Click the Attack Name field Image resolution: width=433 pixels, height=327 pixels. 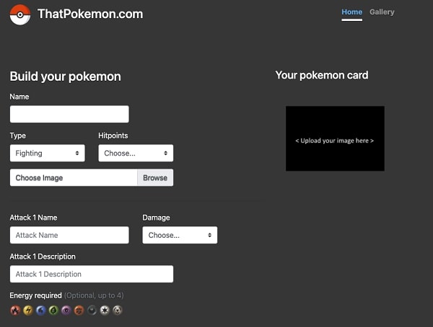point(69,236)
